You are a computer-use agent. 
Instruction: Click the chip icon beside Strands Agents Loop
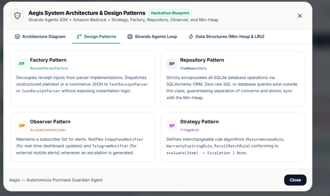tap(130, 36)
